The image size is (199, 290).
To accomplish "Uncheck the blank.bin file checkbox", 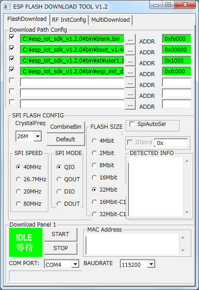I will pos(12,37).
